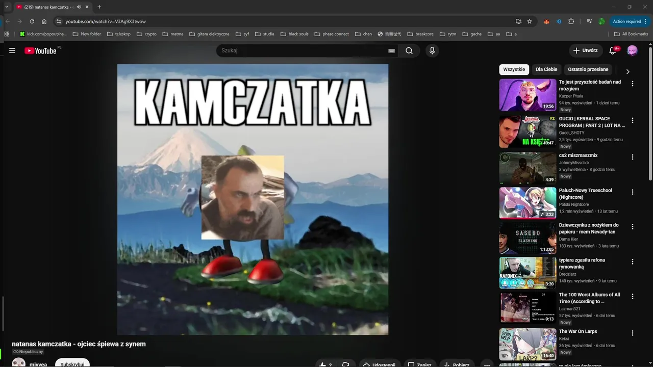Subscribe with the Subskrybuj button
Viewport: 653px width, 367px height.
coord(72,362)
